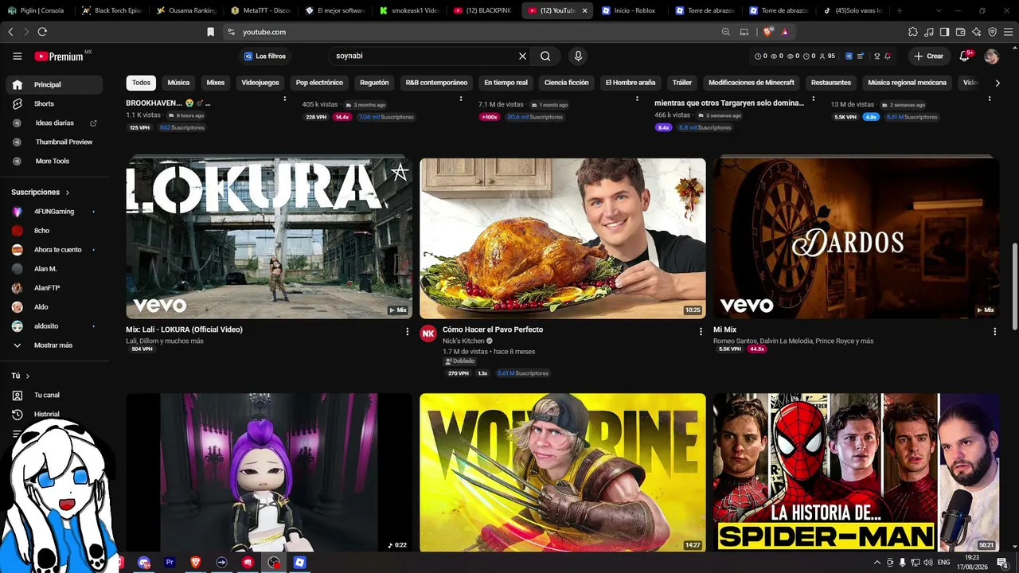Open the 4FUNGaming subscription channel
This screenshot has height=573, width=1019.
[54, 212]
